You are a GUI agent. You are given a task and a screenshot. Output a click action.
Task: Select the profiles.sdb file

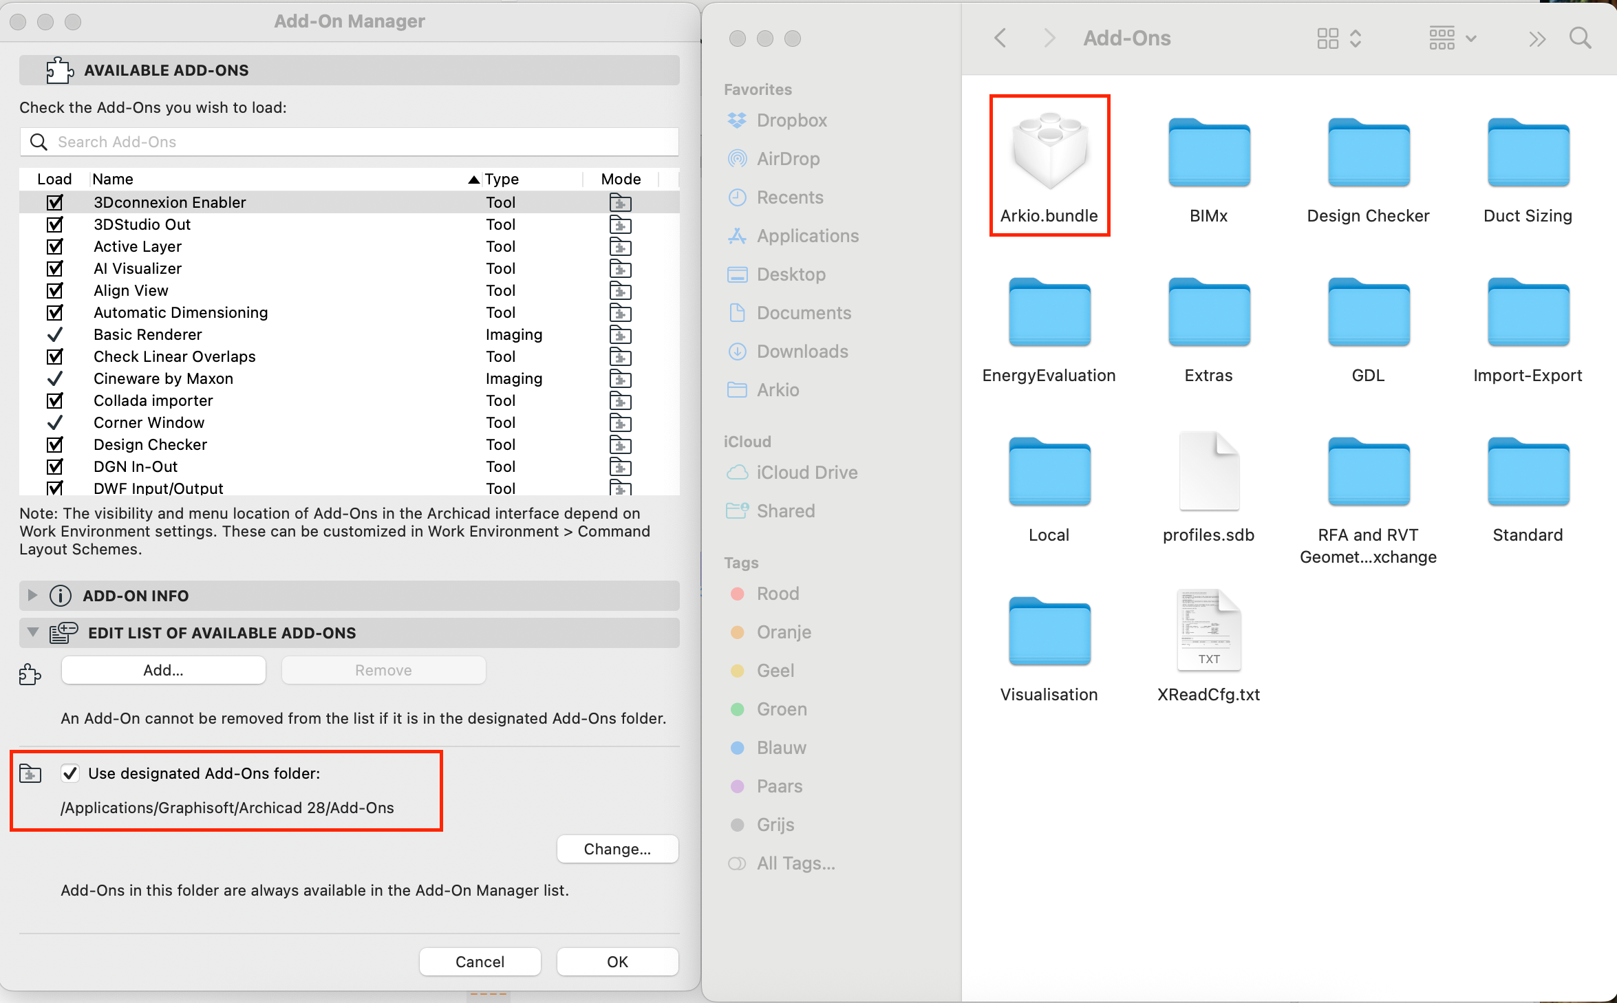point(1209,471)
